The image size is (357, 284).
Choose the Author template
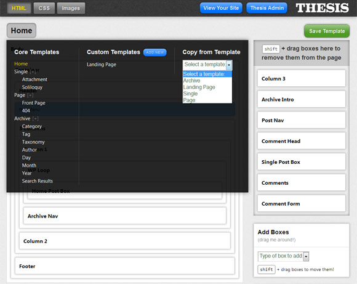[29, 150]
